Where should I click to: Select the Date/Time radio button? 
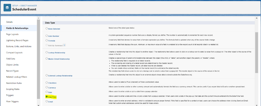click(x=47, y=97)
